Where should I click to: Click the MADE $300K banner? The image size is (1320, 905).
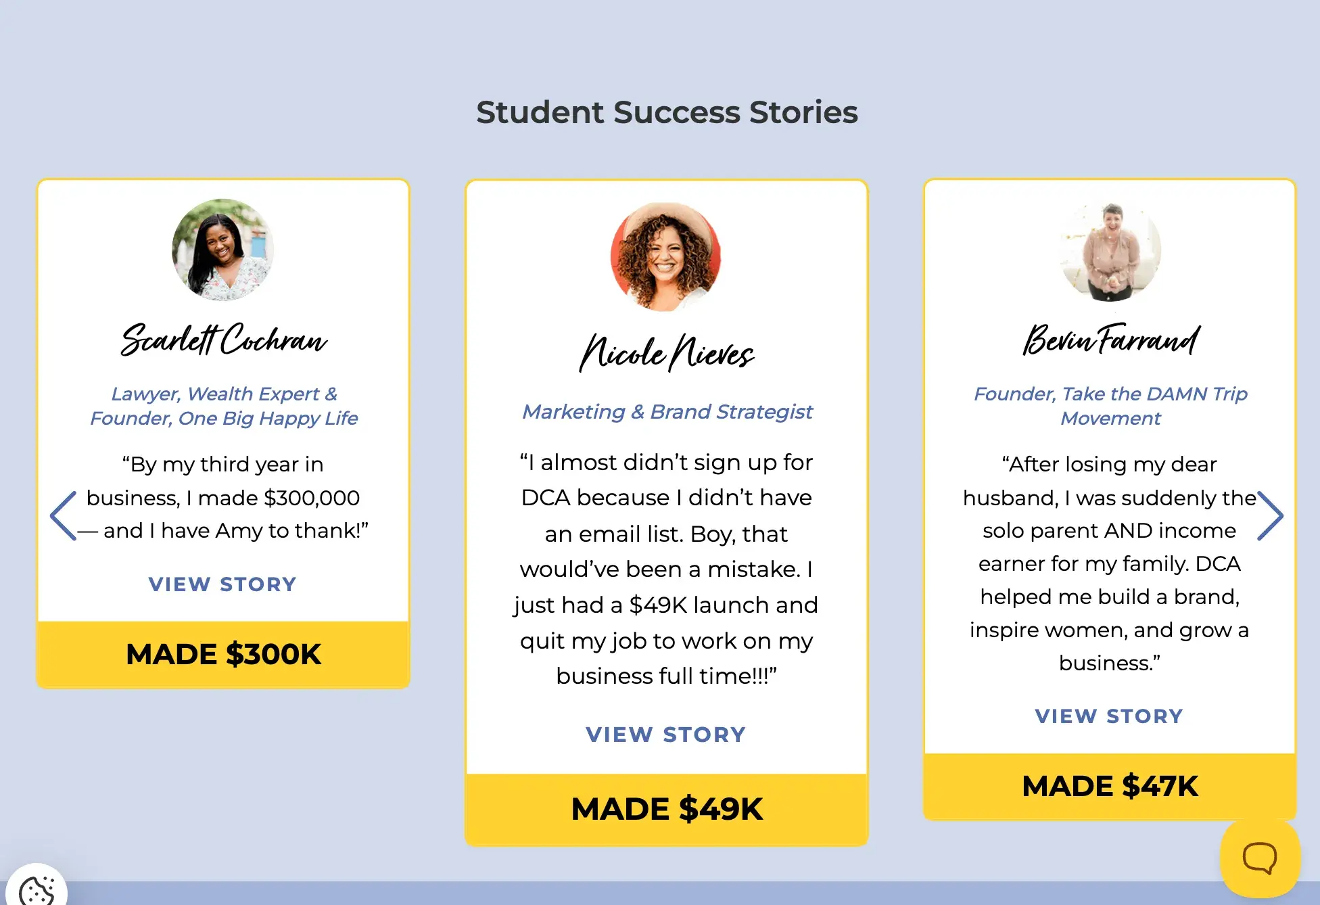pyautogui.click(x=223, y=654)
